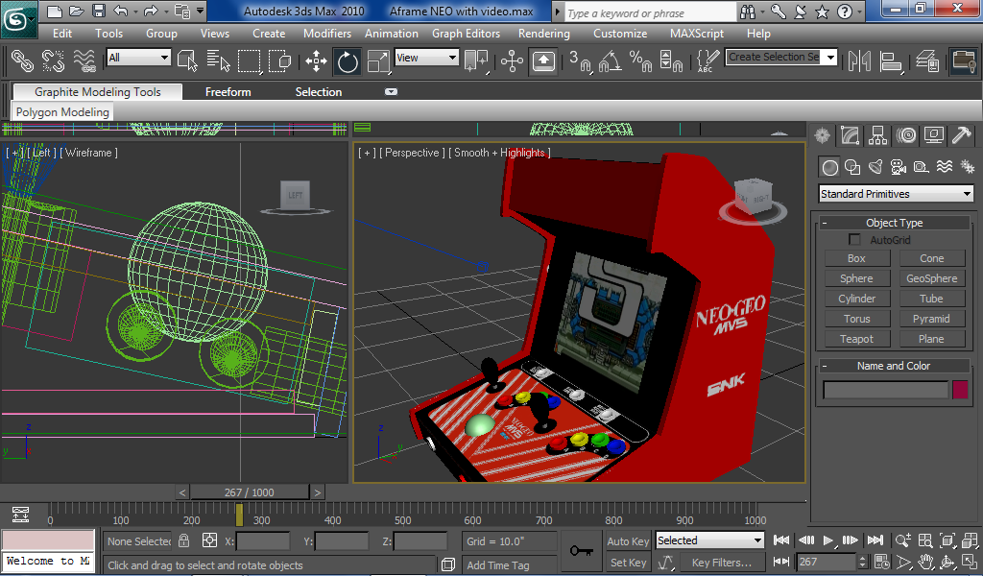Image resolution: width=983 pixels, height=576 pixels.
Task: Toggle Percent Snap
Action: pos(640,60)
